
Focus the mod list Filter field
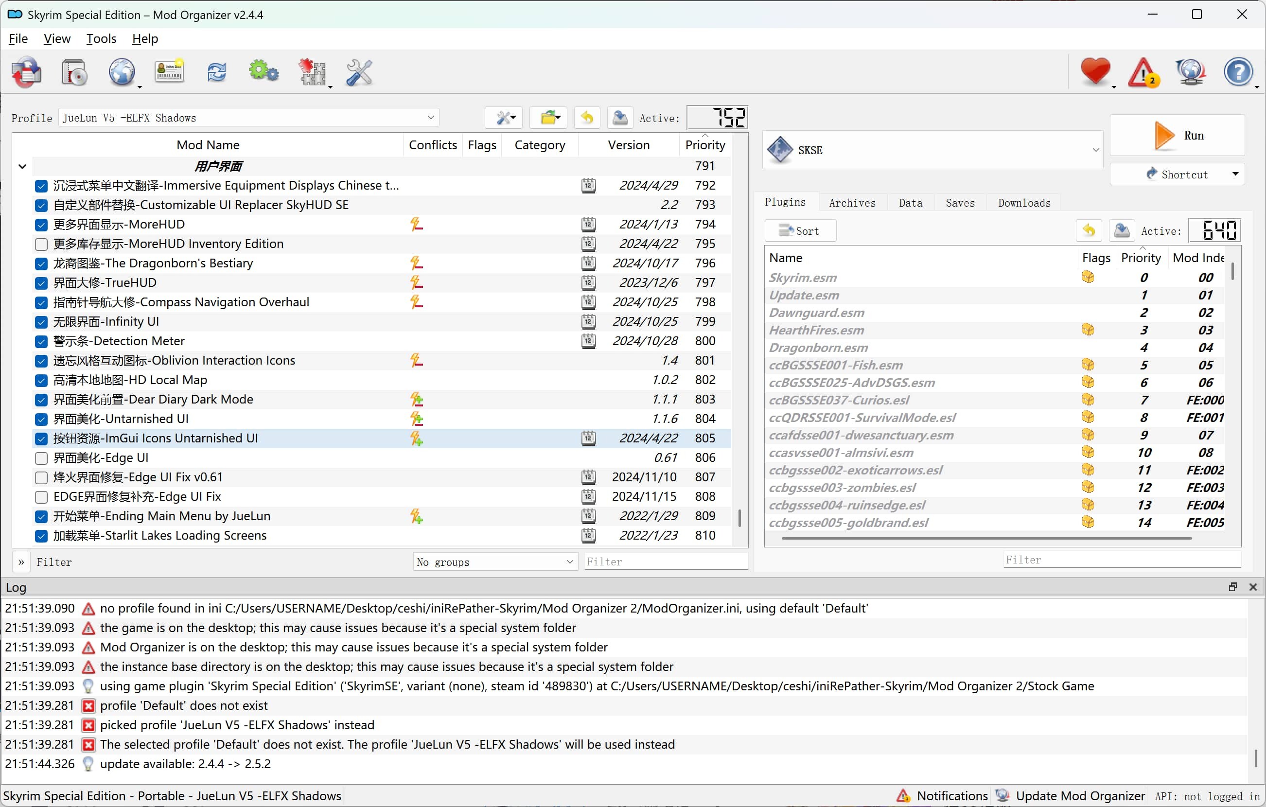(666, 561)
